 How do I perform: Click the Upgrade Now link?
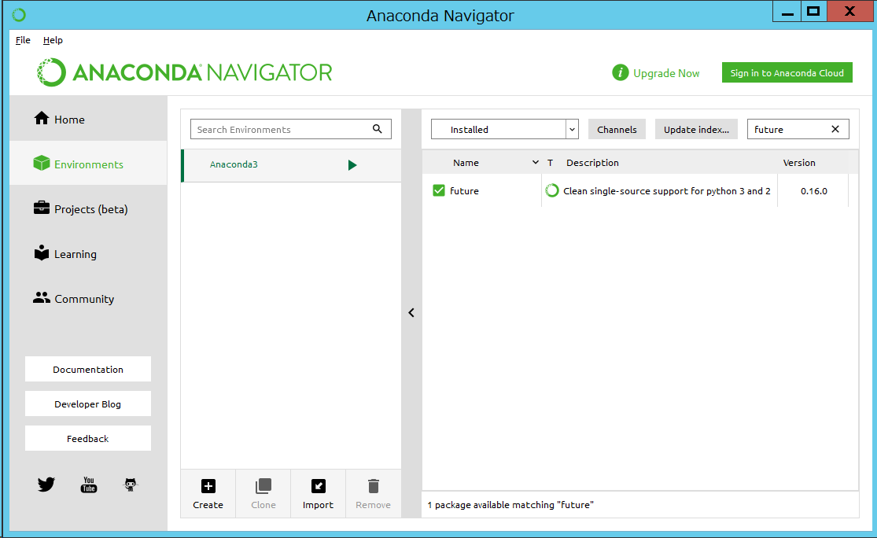[665, 72]
